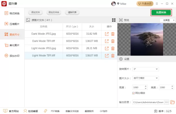
Task: Browse output path with three-dots button
Action: click(x=167, y=102)
